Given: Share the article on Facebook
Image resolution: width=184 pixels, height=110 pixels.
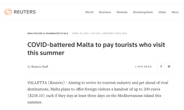Looking at the screenshot, I should pyautogui.click(x=161, y=67).
